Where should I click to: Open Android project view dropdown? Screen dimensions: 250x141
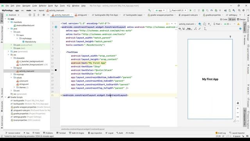12,15
